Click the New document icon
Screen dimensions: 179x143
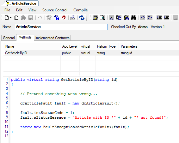pos(7,18)
